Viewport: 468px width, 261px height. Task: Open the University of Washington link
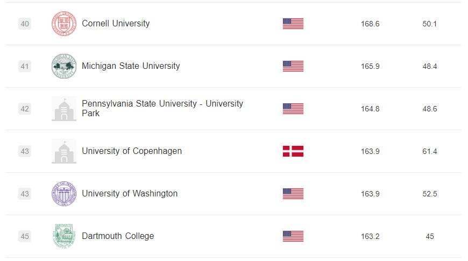point(130,194)
